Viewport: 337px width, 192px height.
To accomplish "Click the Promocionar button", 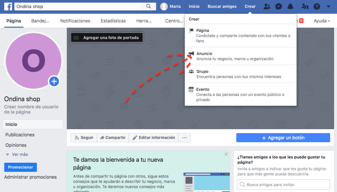I will tap(20, 167).
